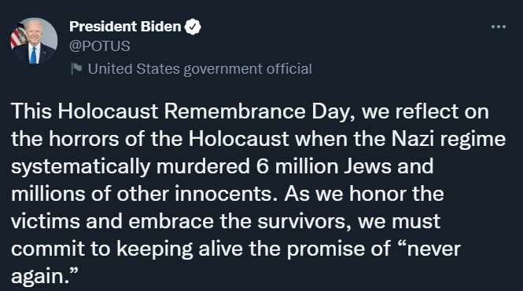The height and width of the screenshot is (291, 523).
Task: Click the final word "again." in tweet
Action: pyautogui.click(x=44, y=276)
